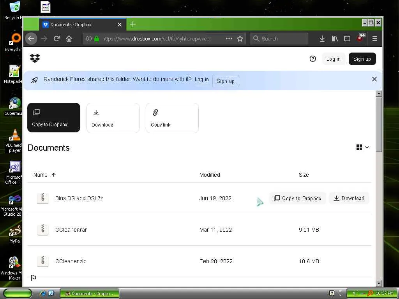Screen dimensions: 399x299
Task: Click the report flag icon
Action: (34, 278)
